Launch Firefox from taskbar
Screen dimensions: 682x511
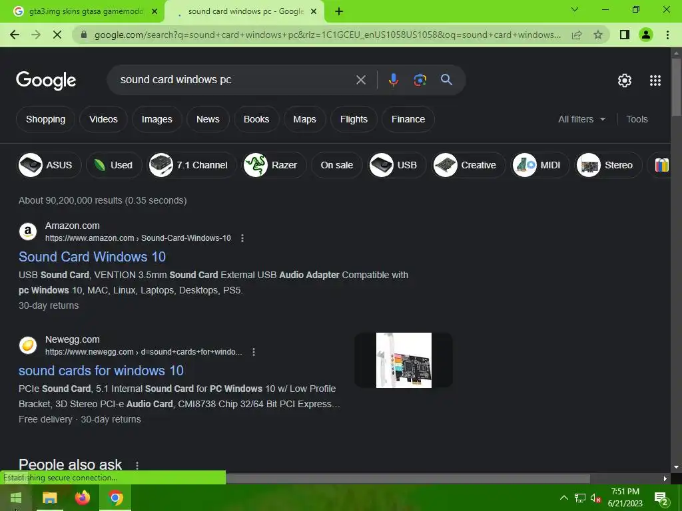tap(82, 498)
